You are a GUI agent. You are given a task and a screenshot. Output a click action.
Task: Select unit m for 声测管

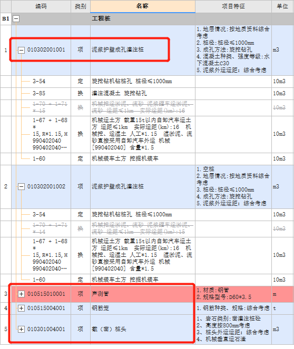pyautogui.click(x=282, y=294)
